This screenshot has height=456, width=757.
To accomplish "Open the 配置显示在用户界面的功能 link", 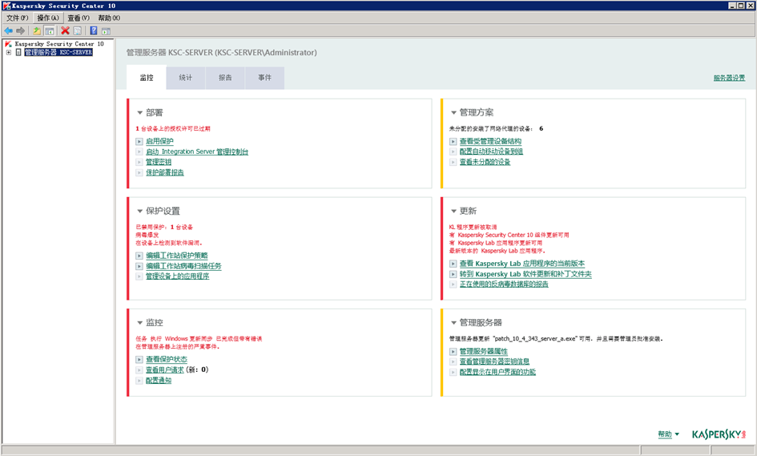I will (x=497, y=373).
